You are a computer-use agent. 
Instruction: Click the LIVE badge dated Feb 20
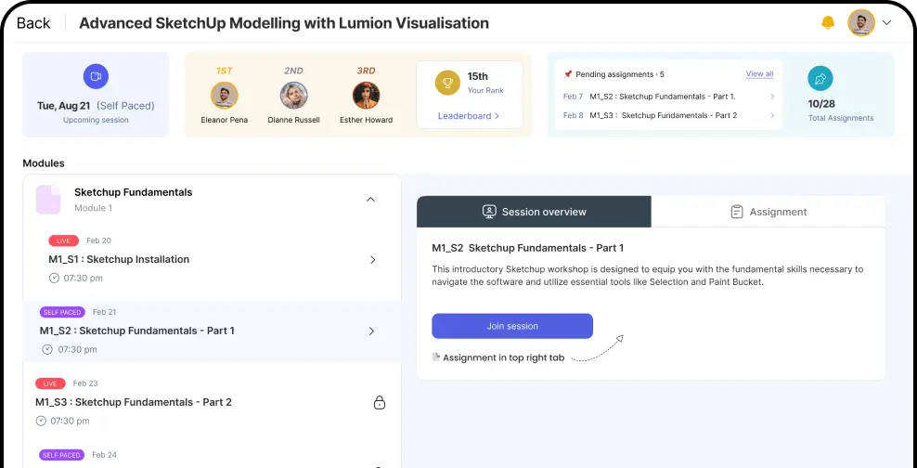[63, 240]
